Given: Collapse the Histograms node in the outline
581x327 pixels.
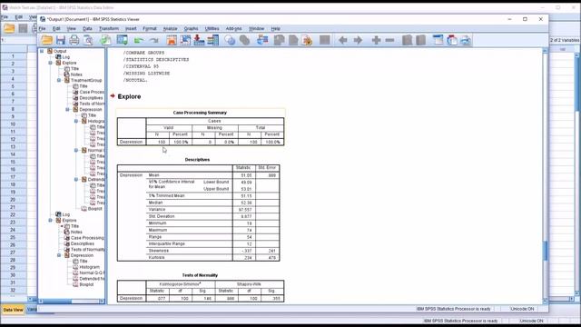Looking at the screenshot, I should pyautogui.click(x=76, y=121).
